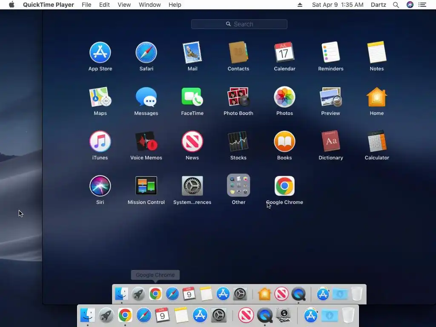
Task: Launch iTunes from Launchpad
Action: click(100, 141)
